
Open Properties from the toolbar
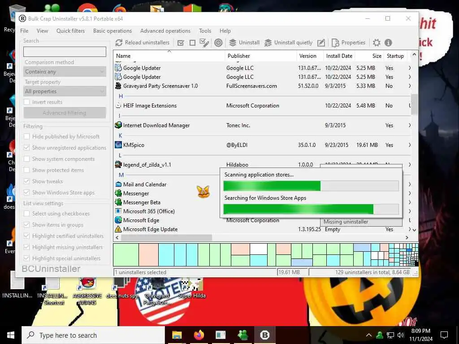[348, 43]
